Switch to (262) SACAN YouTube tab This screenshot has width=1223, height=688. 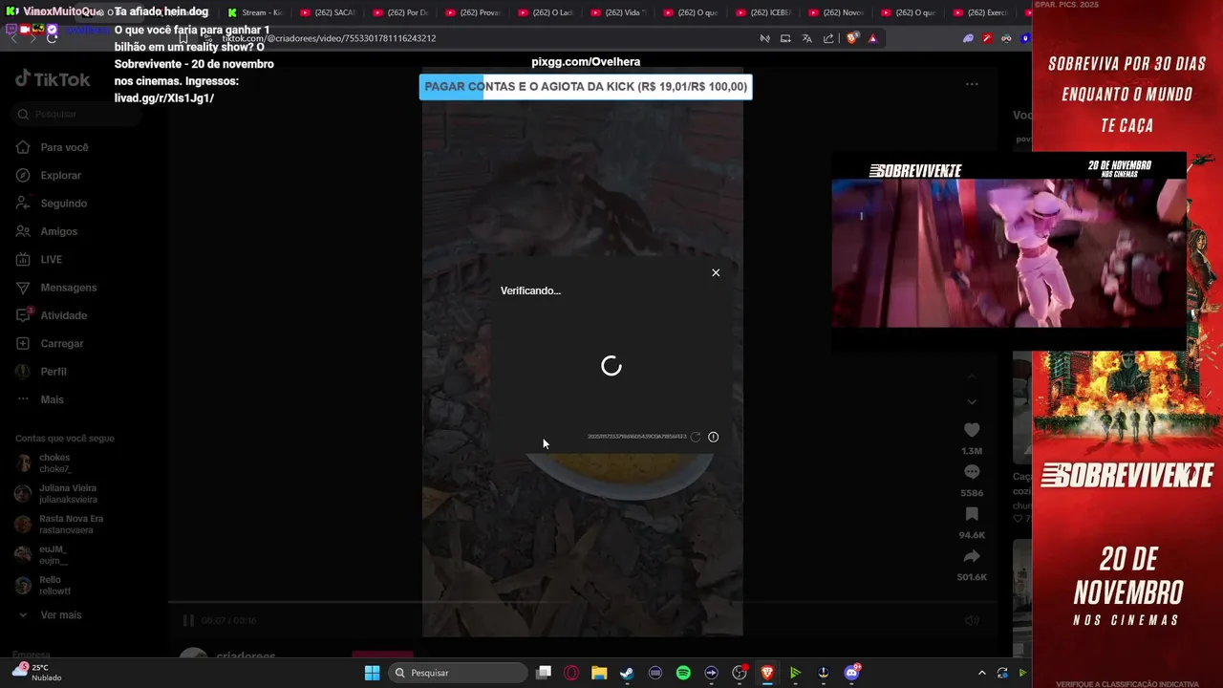(328, 12)
